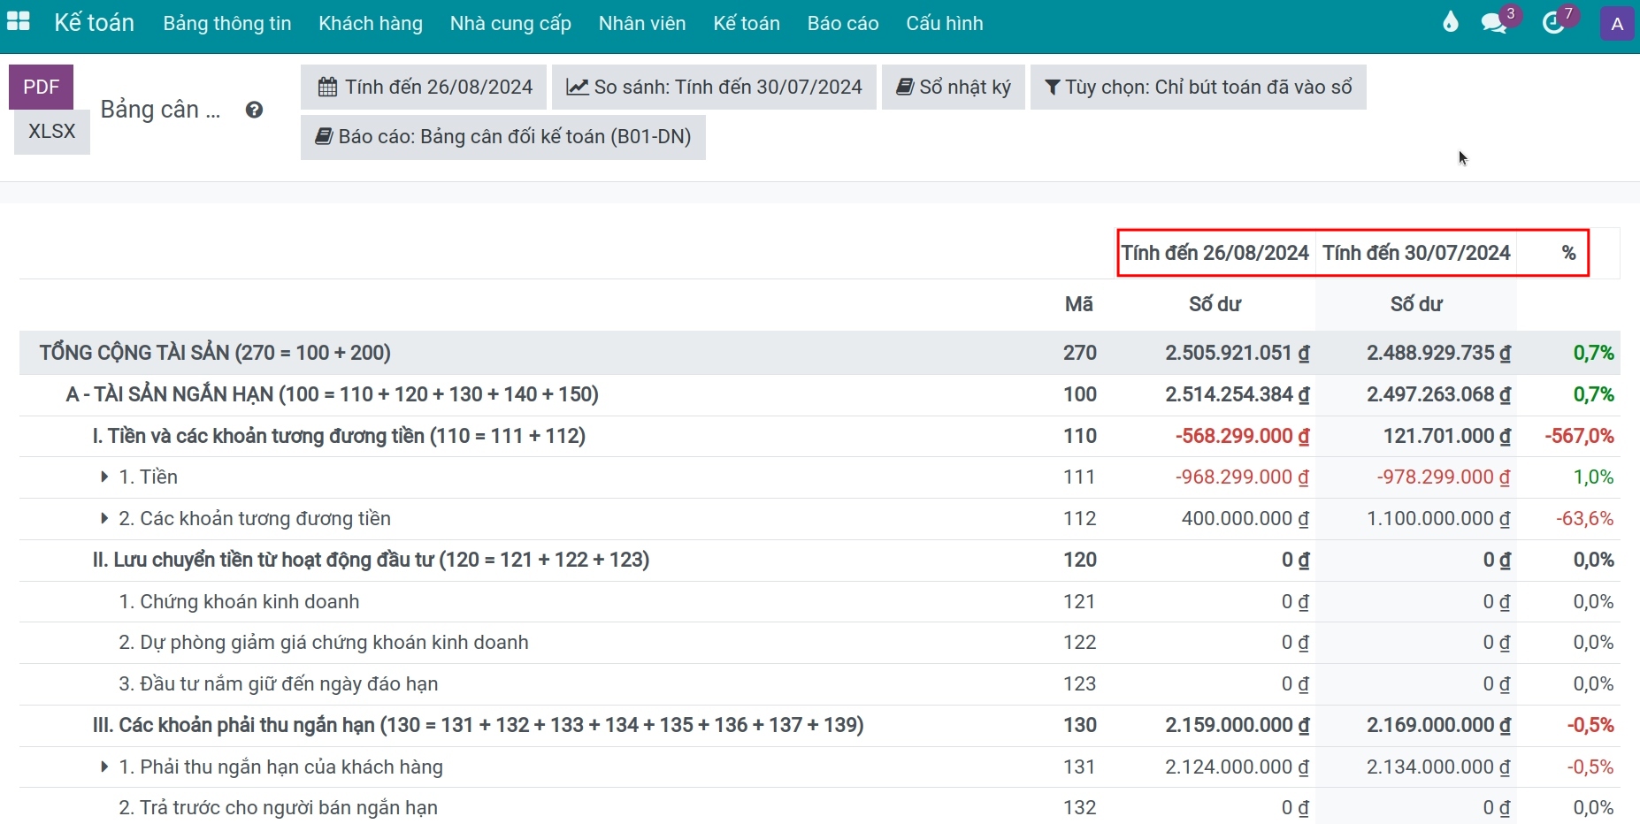
Task: Open the Tính đến 26/08/2024 date filter
Action: (424, 87)
